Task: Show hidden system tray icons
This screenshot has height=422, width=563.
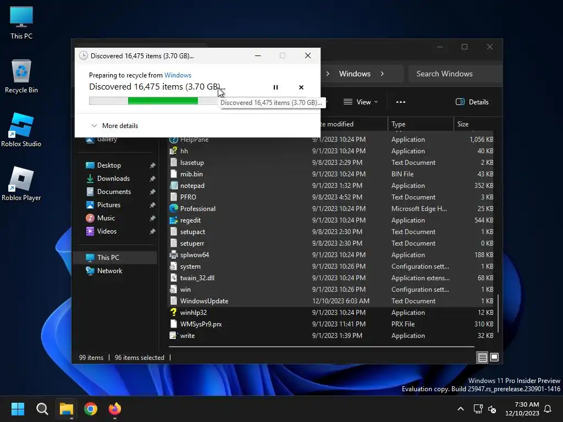Action: [461, 409]
